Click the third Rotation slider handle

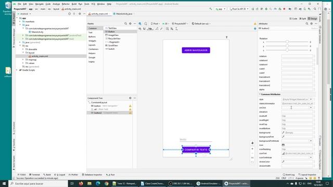pos(287,50)
